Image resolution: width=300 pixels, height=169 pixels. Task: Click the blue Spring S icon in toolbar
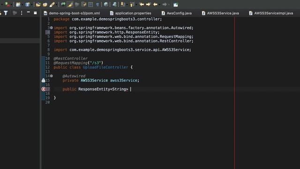[27, 4]
